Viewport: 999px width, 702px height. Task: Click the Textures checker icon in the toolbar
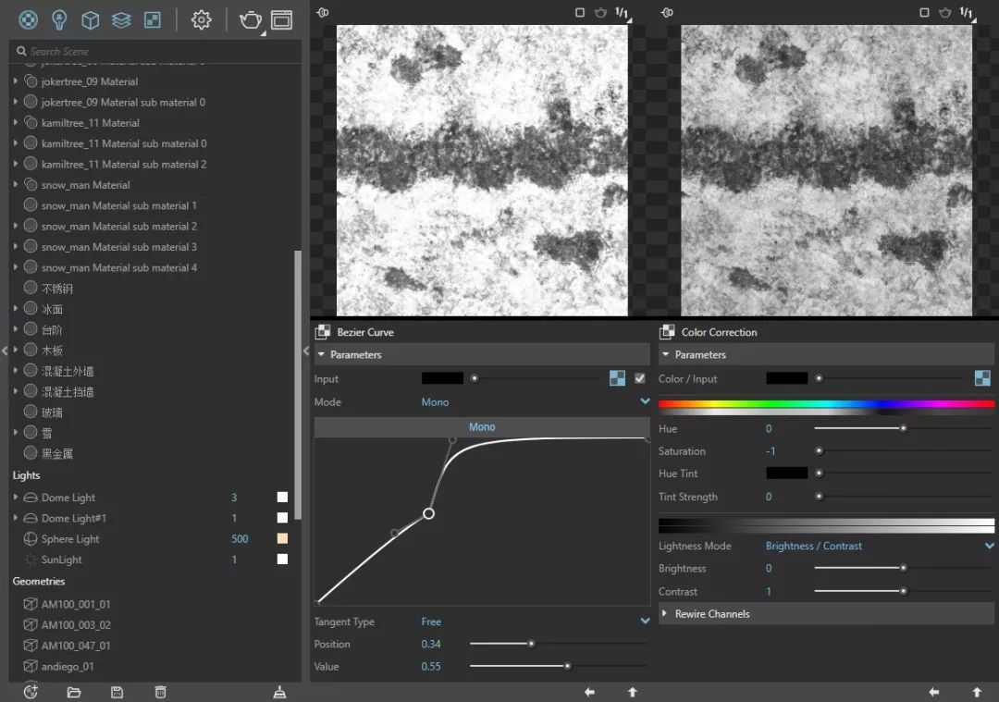click(153, 19)
